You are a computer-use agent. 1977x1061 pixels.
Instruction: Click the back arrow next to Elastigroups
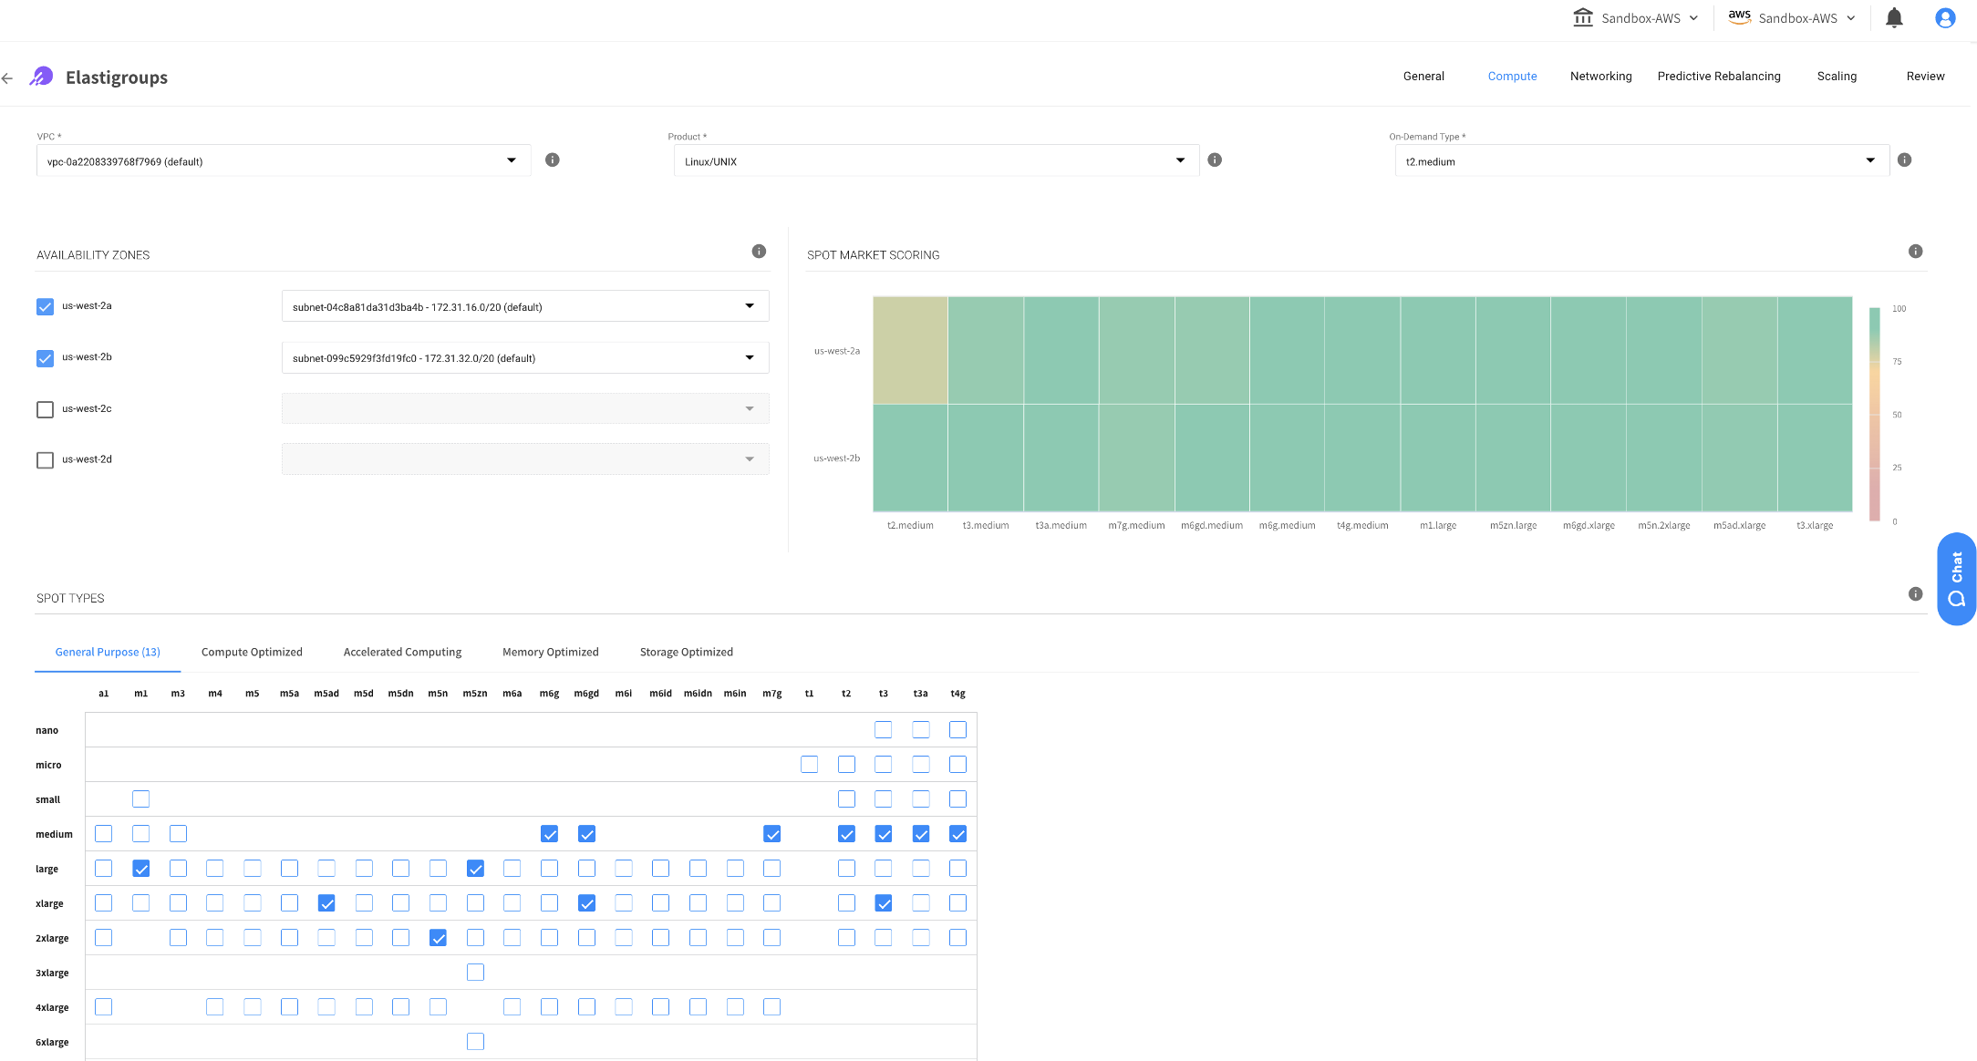tap(7, 78)
